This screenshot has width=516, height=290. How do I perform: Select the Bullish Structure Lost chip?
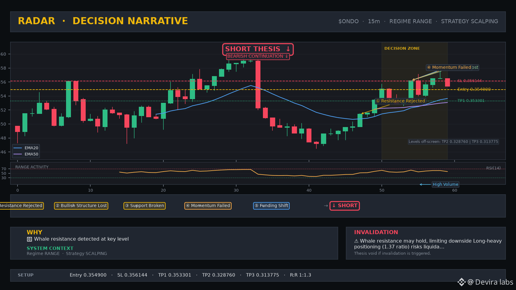coord(81,206)
